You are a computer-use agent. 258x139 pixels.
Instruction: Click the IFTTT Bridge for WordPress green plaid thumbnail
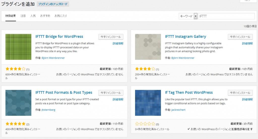tap(18, 47)
